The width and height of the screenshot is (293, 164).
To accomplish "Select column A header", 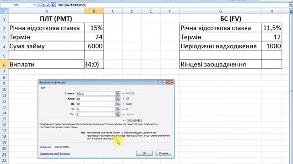I will 46,11.
